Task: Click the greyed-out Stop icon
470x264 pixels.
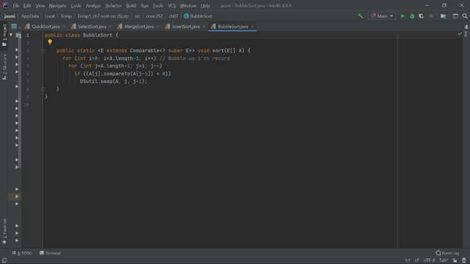Action: [431, 16]
